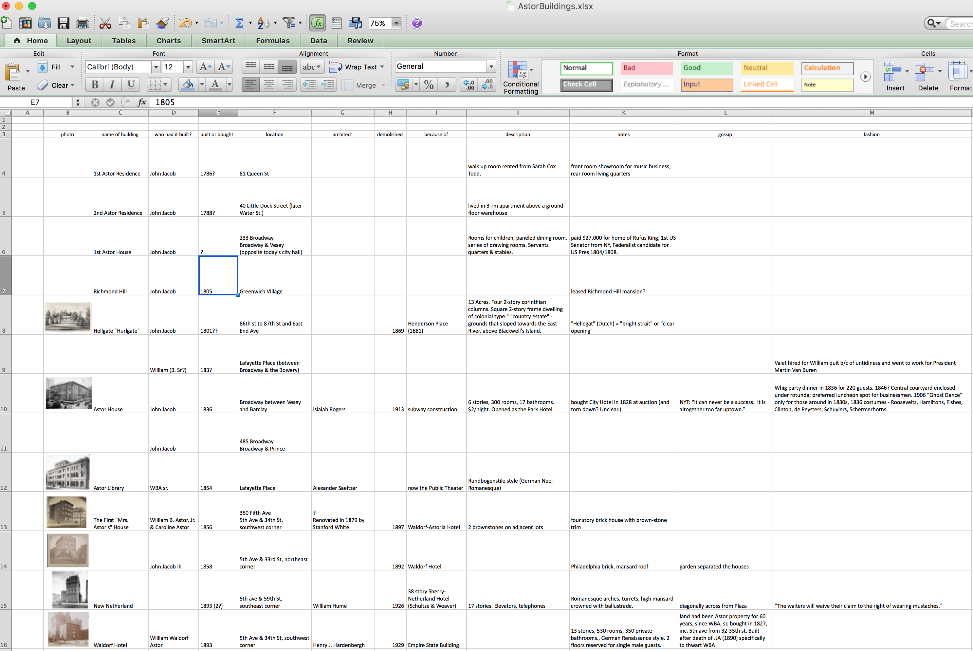Viewport: 973px width, 651px height.
Task: Click the Save floppy disk icon
Action: (63, 23)
